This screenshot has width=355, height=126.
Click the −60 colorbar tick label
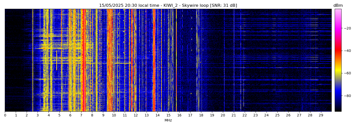tap(347, 73)
